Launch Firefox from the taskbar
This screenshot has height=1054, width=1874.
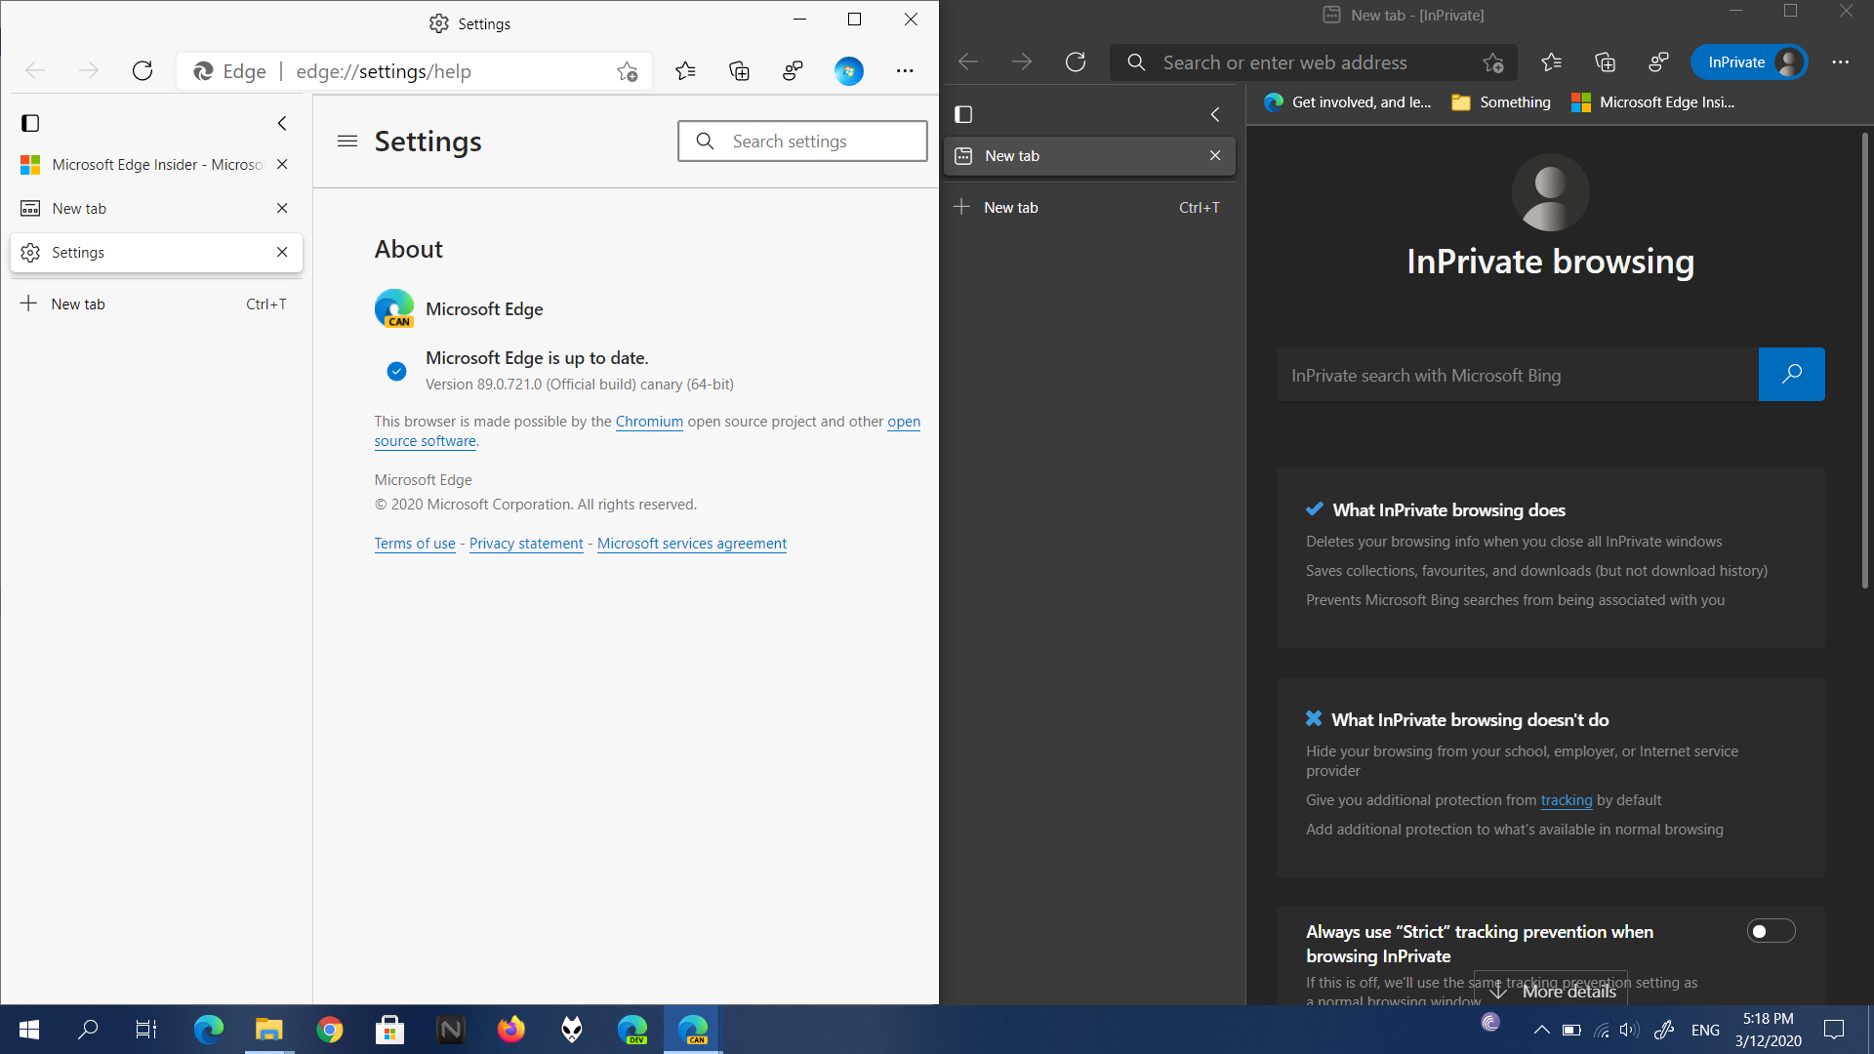click(510, 1029)
